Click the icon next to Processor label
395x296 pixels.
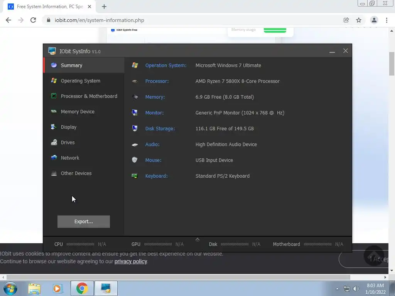click(135, 81)
